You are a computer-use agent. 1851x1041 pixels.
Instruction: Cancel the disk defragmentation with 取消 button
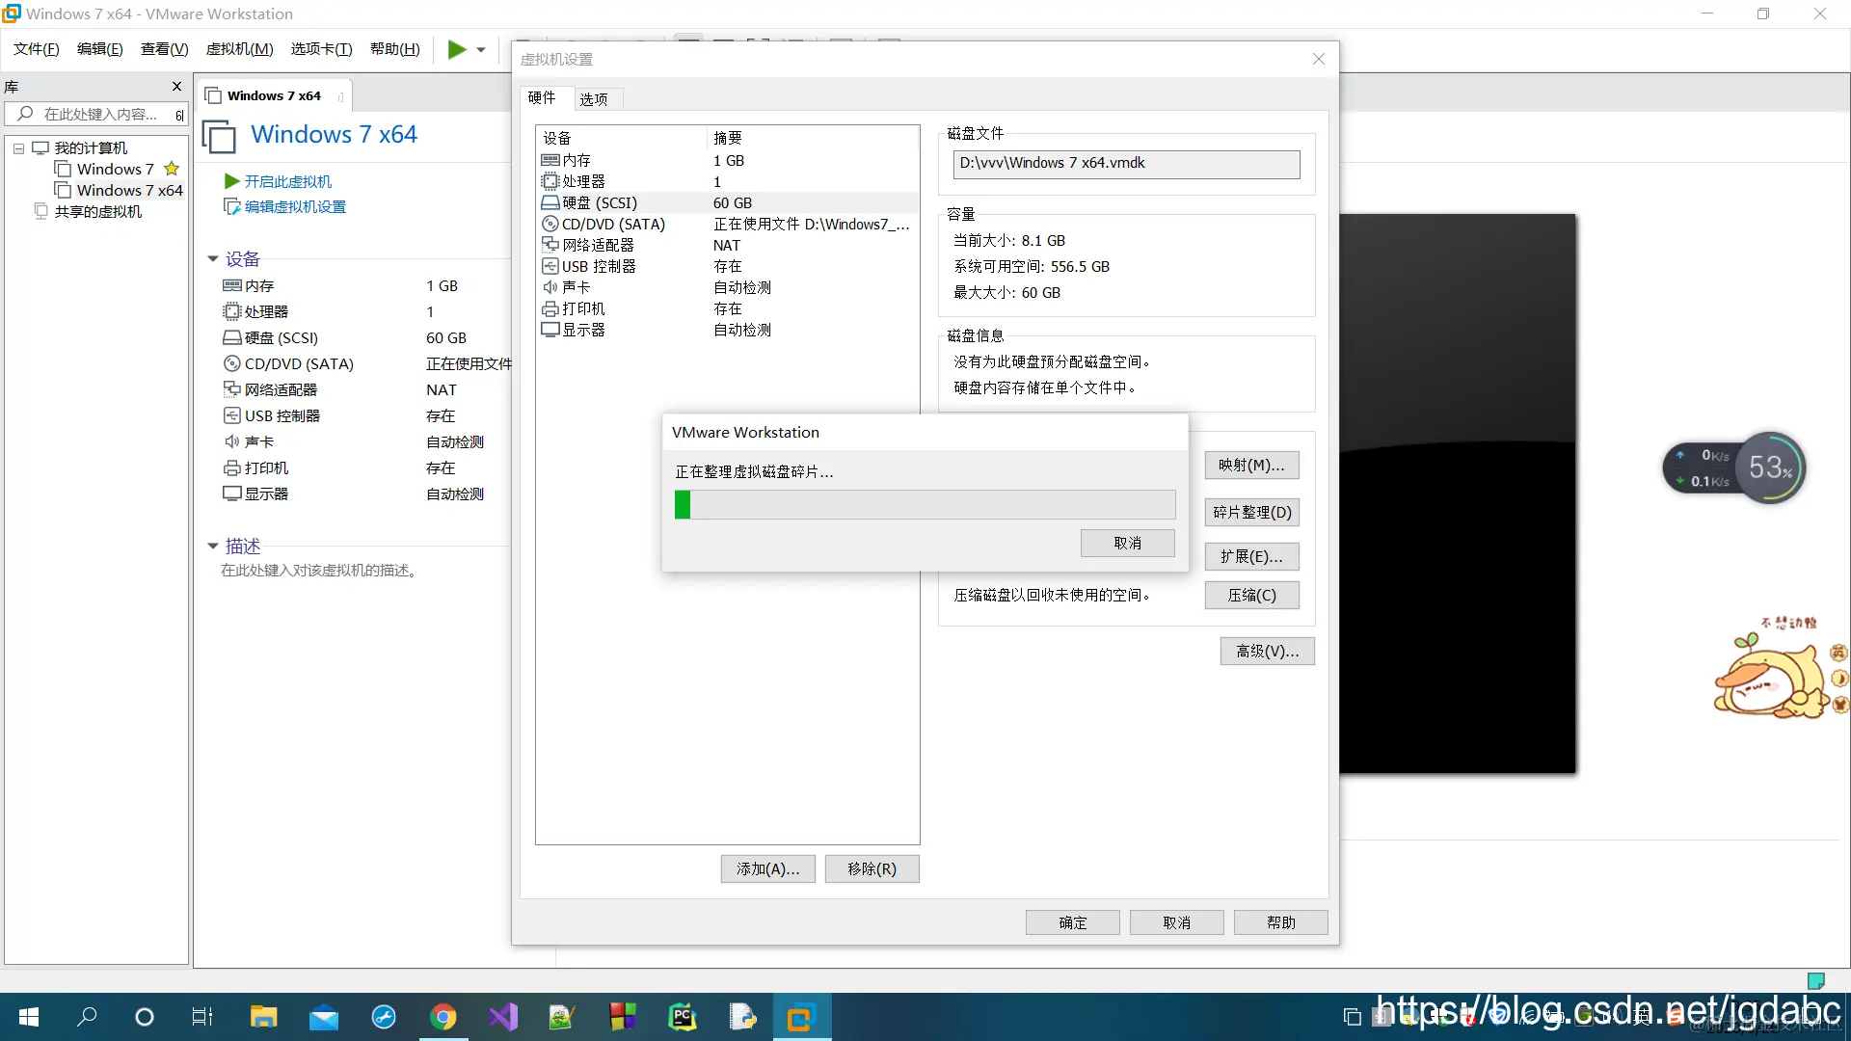pos(1128,543)
